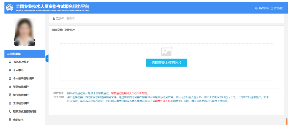Click the picture icon beside 报名照片维护
This screenshot has width=288, height=125.
tap(10, 62)
